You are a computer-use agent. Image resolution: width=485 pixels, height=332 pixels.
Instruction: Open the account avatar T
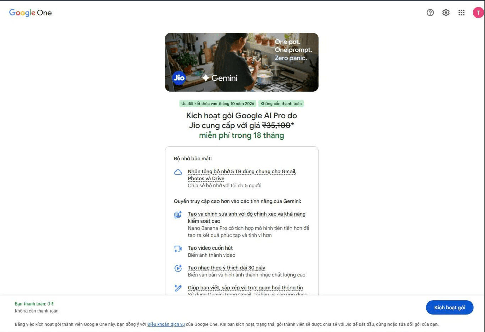478,13
